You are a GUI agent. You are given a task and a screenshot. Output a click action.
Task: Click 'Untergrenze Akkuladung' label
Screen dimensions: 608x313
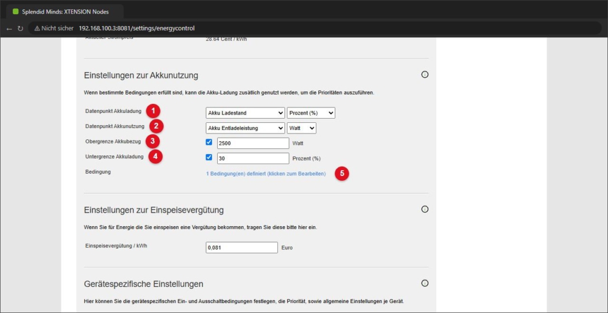(115, 156)
